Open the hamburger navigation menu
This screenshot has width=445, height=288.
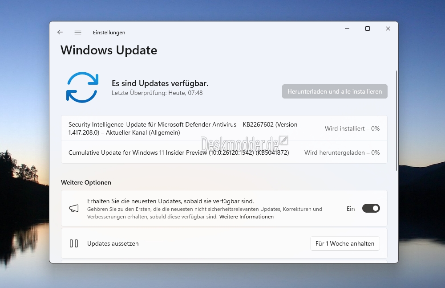(x=78, y=32)
